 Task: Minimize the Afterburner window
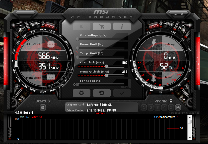(176, 14)
